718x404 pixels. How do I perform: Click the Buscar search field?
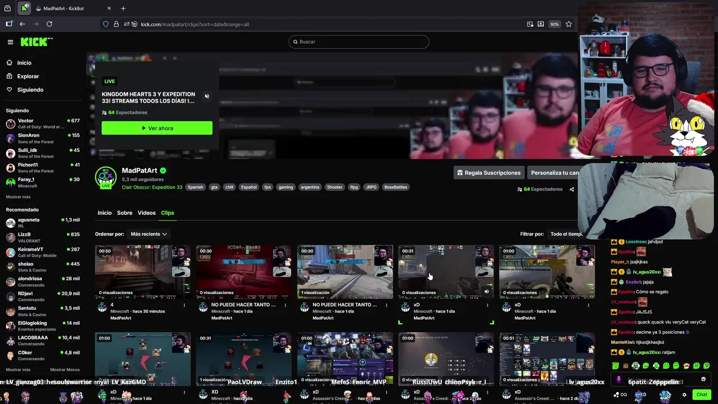[x=359, y=42]
